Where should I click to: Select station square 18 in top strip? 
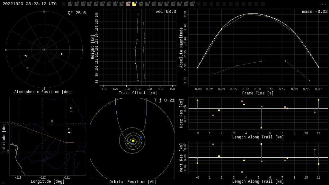(179, 4)
